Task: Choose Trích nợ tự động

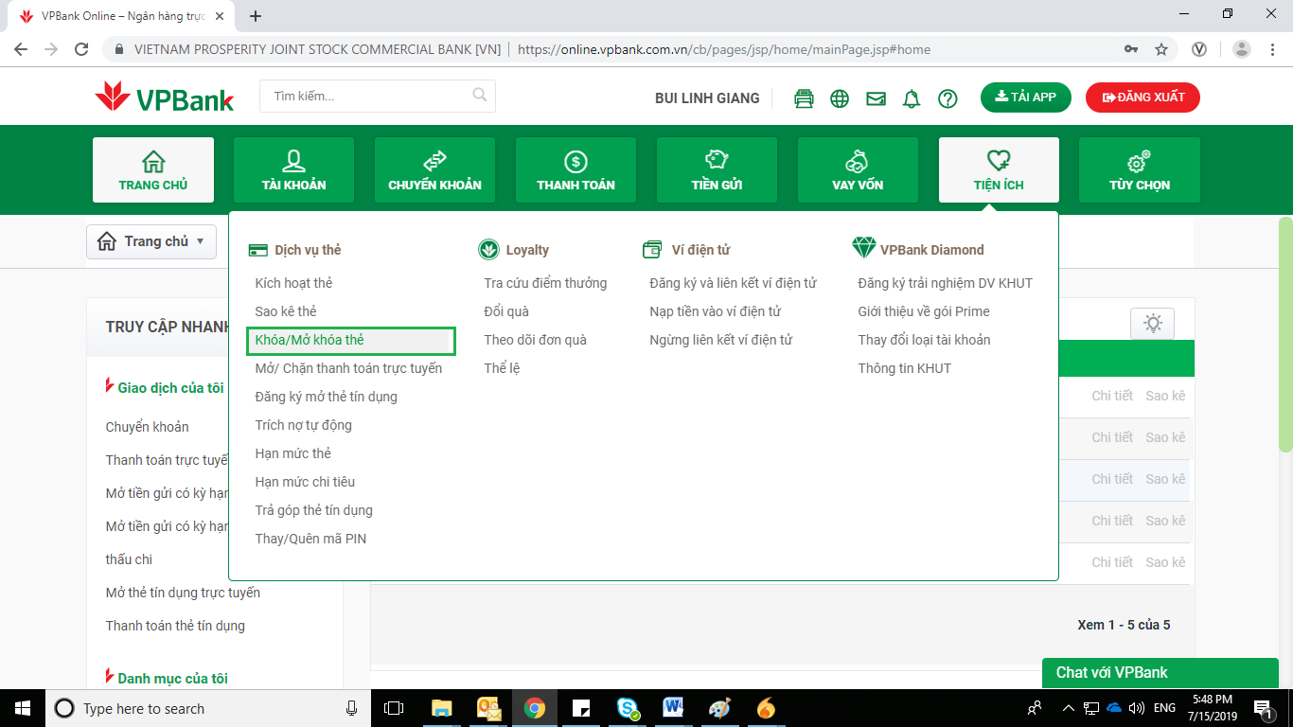Action: click(303, 425)
